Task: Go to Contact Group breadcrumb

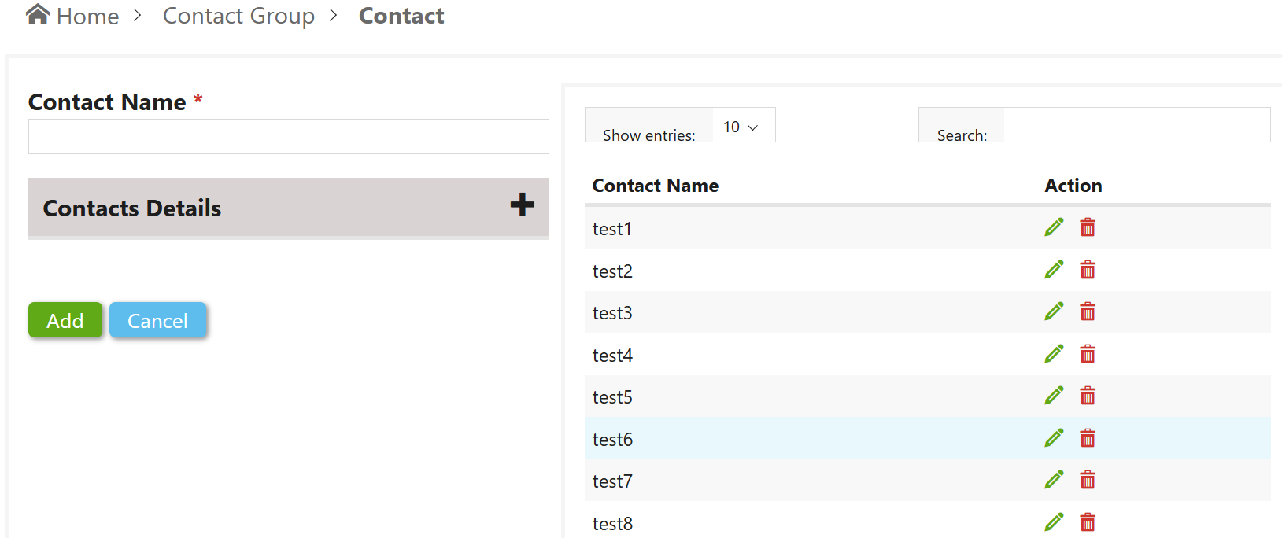Action: tap(238, 16)
